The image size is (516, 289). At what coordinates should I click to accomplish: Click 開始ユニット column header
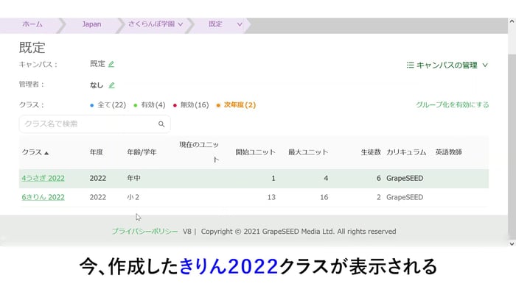[x=255, y=152]
